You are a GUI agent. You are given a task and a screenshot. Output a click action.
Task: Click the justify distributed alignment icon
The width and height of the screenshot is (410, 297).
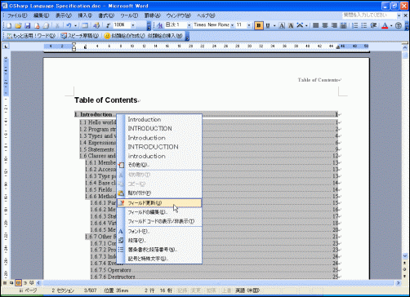click(343, 25)
